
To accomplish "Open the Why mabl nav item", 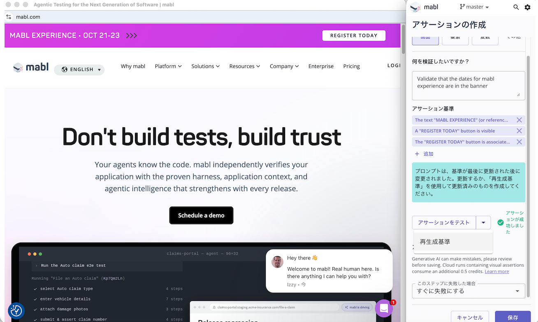I will pyautogui.click(x=133, y=66).
